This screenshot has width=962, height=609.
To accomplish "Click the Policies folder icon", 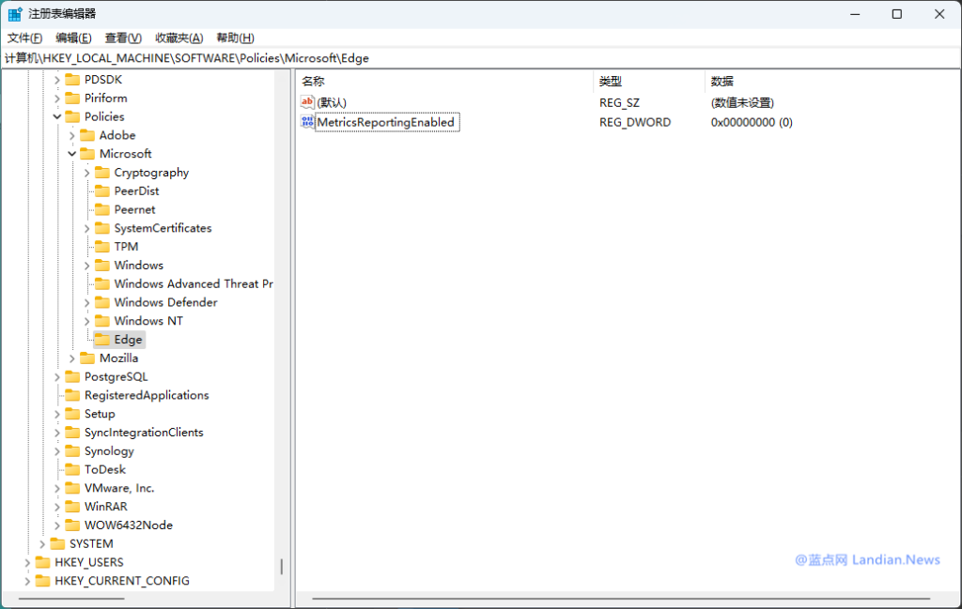I will tap(72, 116).
